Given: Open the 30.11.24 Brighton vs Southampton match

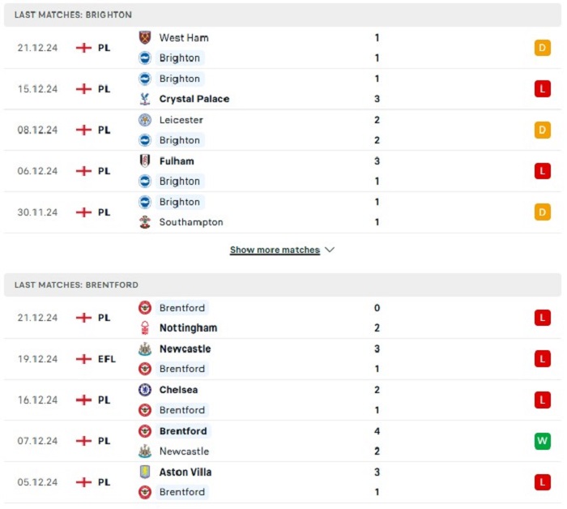Looking at the screenshot, I should (283, 212).
